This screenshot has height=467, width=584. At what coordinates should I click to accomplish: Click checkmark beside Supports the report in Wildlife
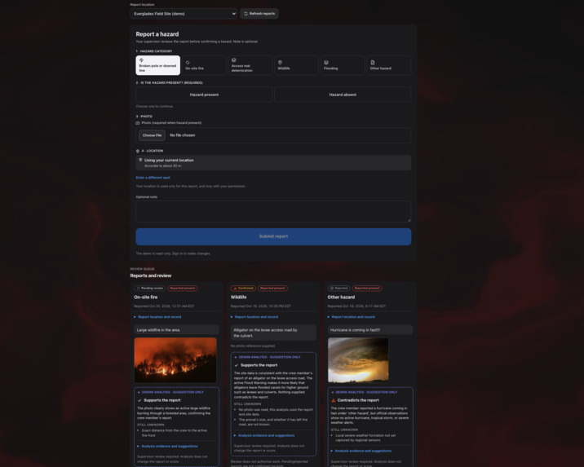237,365
